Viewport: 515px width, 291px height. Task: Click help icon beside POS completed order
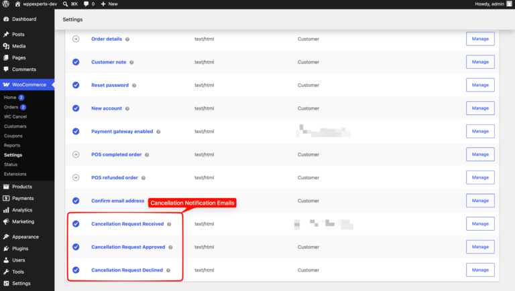pos(147,155)
